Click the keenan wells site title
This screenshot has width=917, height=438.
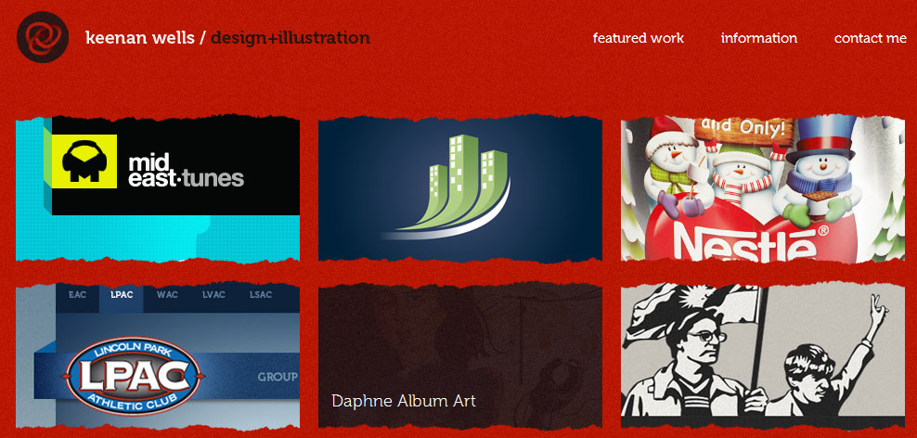(140, 38)
